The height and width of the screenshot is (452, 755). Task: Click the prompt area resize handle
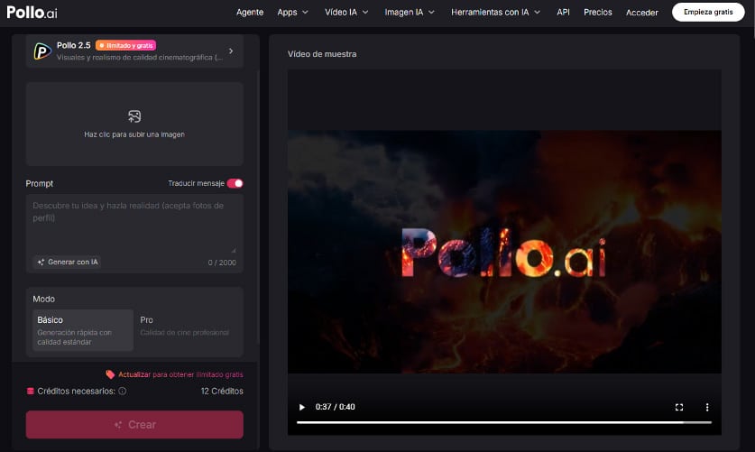[234, 250]
